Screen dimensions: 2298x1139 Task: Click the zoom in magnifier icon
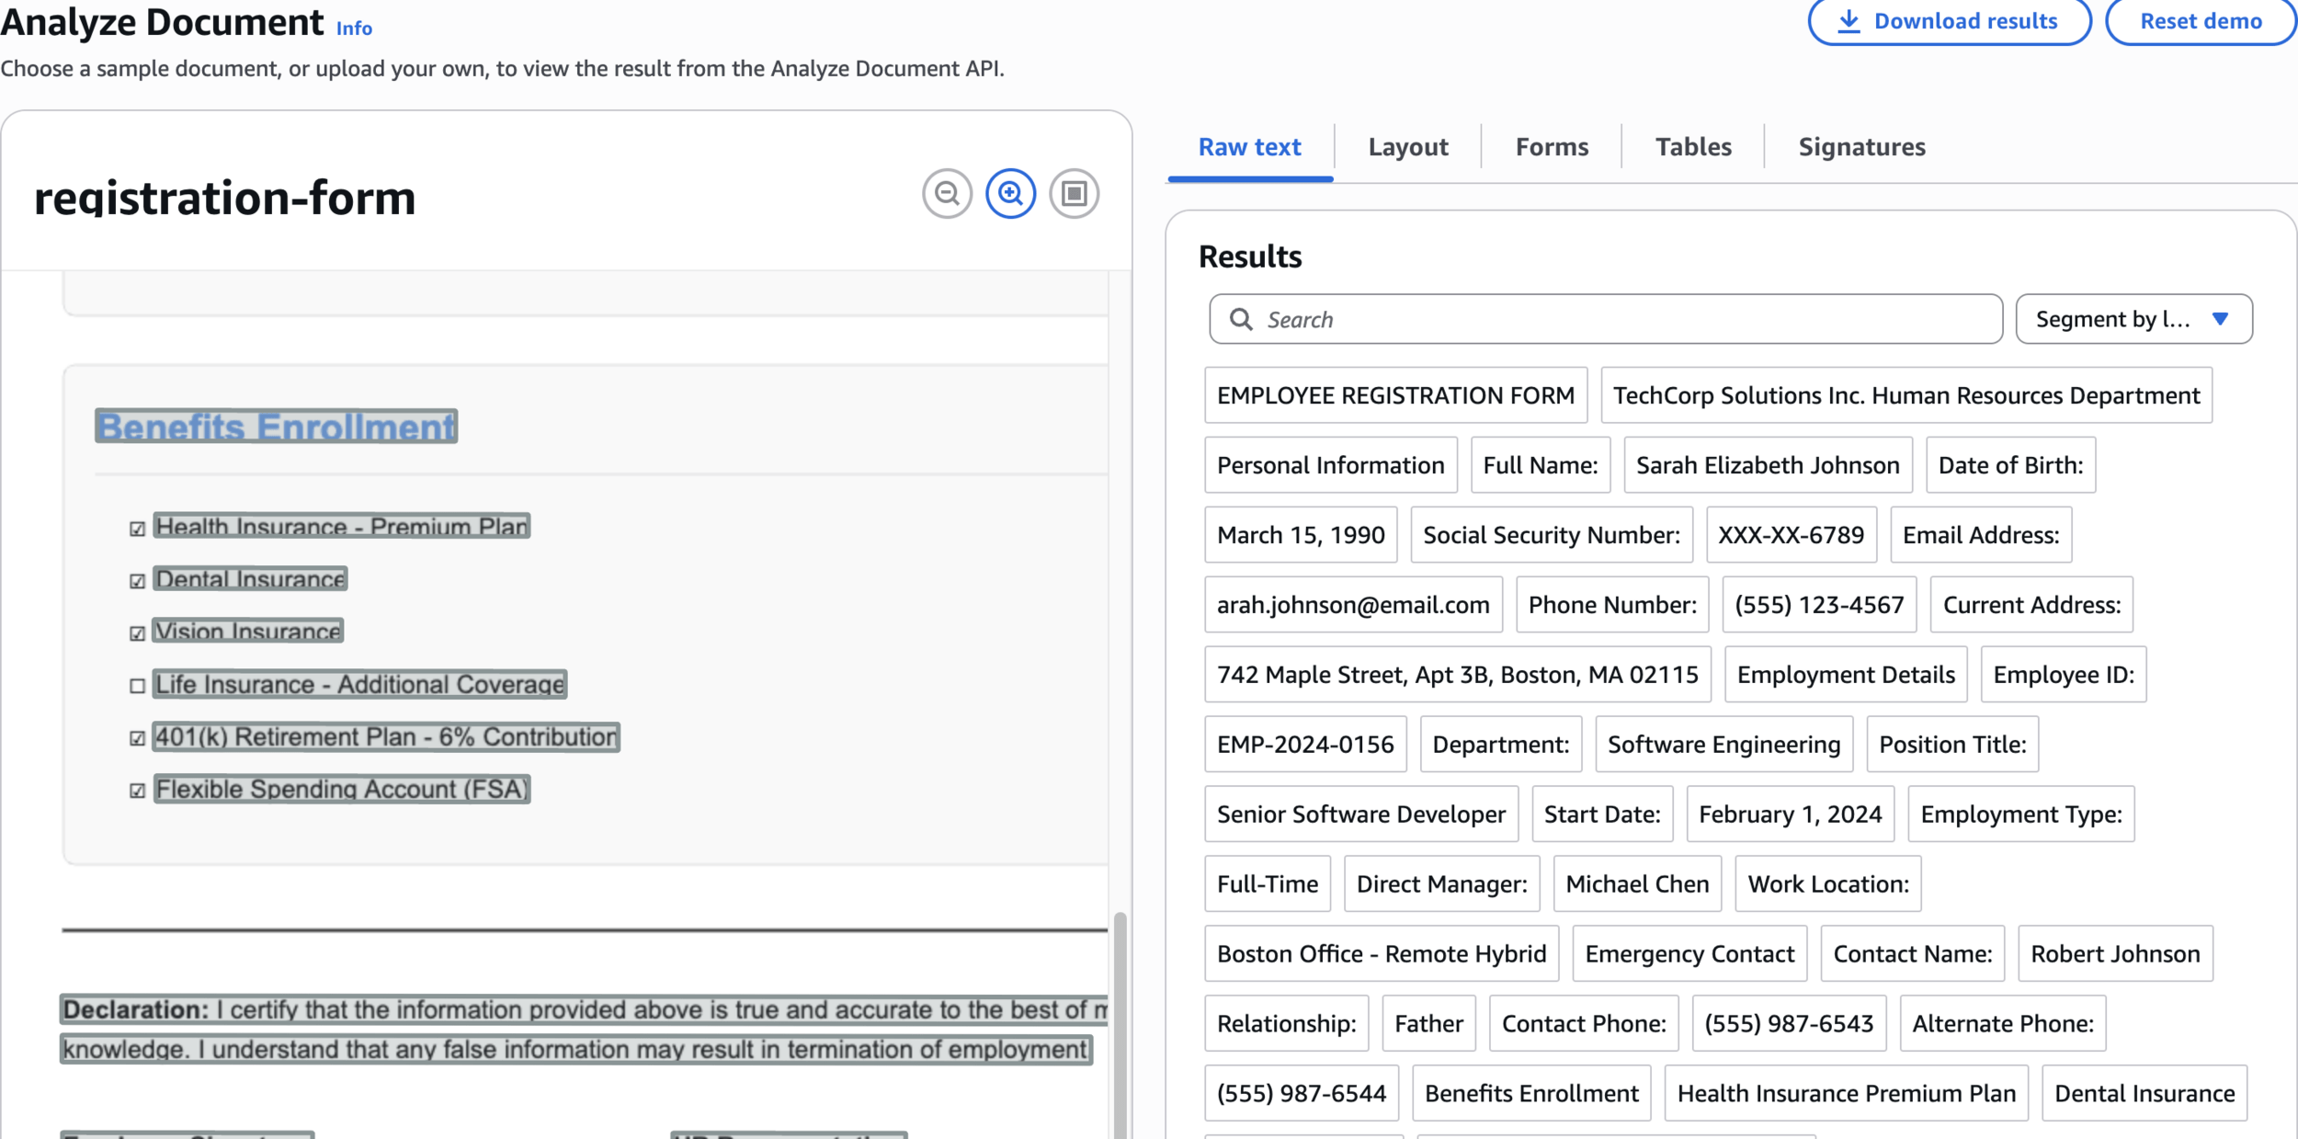[x=1010, y=194]
